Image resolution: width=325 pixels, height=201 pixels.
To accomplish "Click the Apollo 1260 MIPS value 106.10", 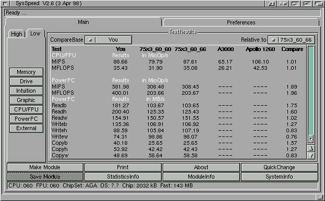I will click(260, 62).
